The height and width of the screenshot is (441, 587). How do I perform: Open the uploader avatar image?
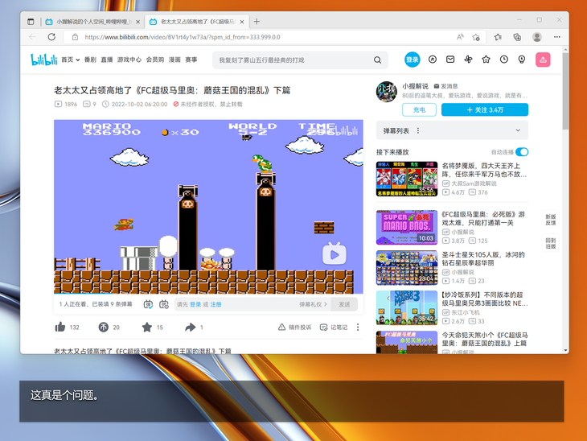(386, 92)
